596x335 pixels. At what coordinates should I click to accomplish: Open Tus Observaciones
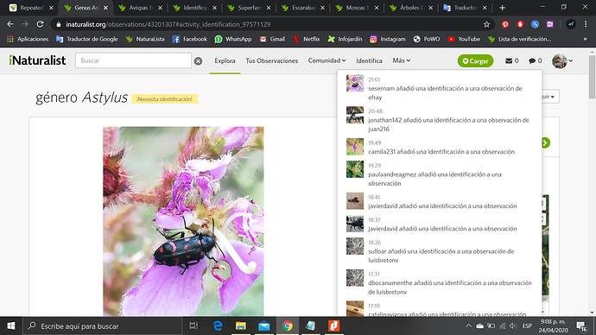click(272, 60)
